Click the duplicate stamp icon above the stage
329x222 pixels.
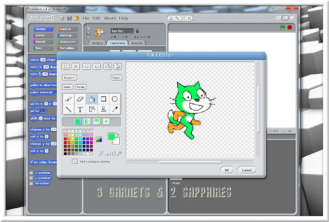tap(171, 18)
